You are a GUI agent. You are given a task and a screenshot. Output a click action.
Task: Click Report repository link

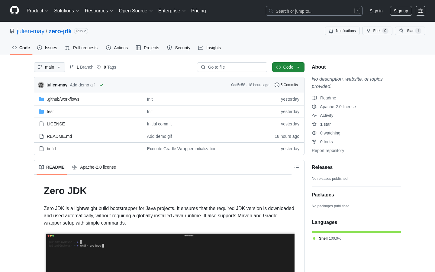328,151
